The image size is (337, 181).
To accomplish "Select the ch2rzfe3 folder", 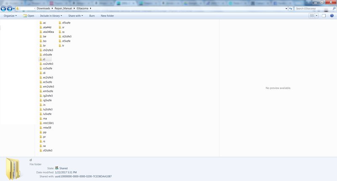I will point(46,50).
